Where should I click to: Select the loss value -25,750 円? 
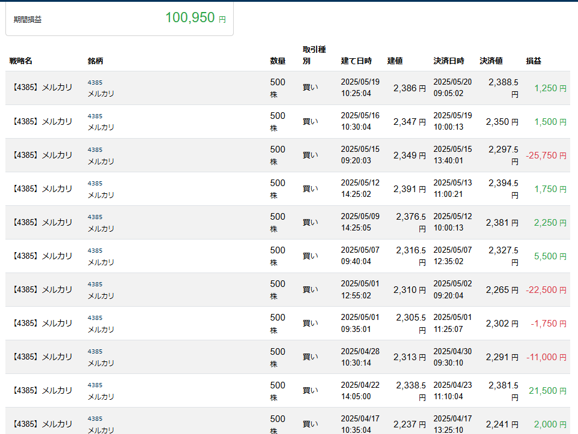click(546, 155)
